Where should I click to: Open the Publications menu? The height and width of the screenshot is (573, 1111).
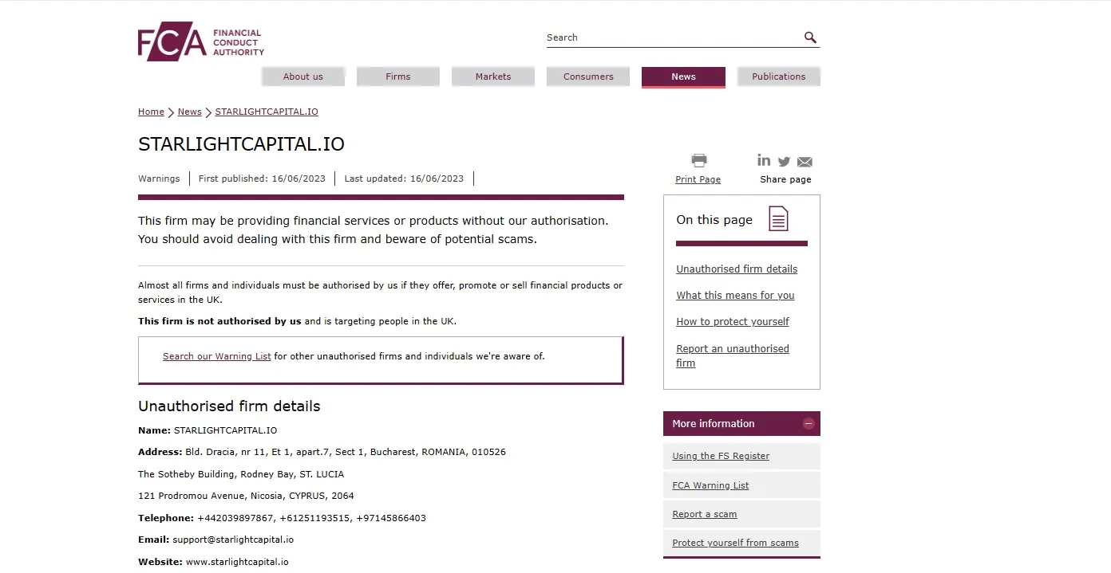click(x=778, y=77)
